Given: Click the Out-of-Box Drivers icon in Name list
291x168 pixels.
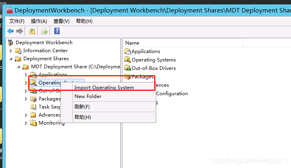Looking at the screenshot, I should pyautogui.click(x=128, y=68).
